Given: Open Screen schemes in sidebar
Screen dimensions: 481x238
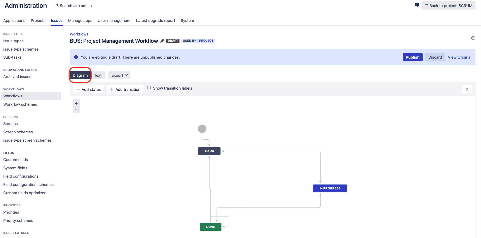Looking at the screenshot, I should pyautogui.click(x=18, y=132).
